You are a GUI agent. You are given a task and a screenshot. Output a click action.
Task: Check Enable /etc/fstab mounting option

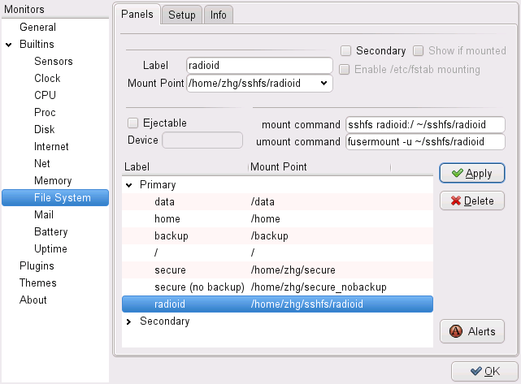click(345, 69)
